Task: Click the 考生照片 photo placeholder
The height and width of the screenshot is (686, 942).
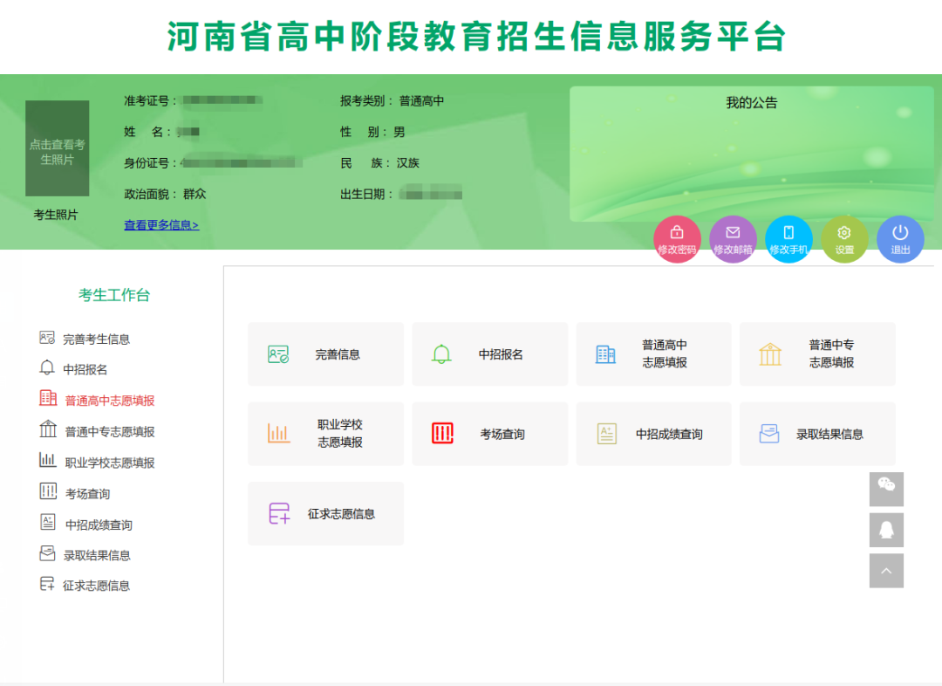Action: [x=57, y=148]
